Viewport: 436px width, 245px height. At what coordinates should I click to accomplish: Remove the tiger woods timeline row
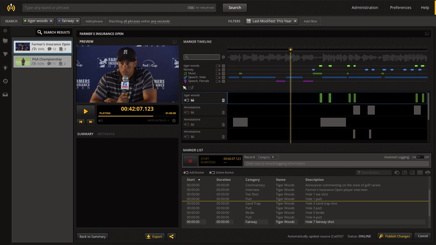coord(223,66)
